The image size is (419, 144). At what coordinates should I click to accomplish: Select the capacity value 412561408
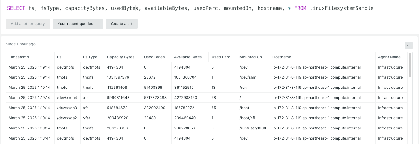[117, 88]
